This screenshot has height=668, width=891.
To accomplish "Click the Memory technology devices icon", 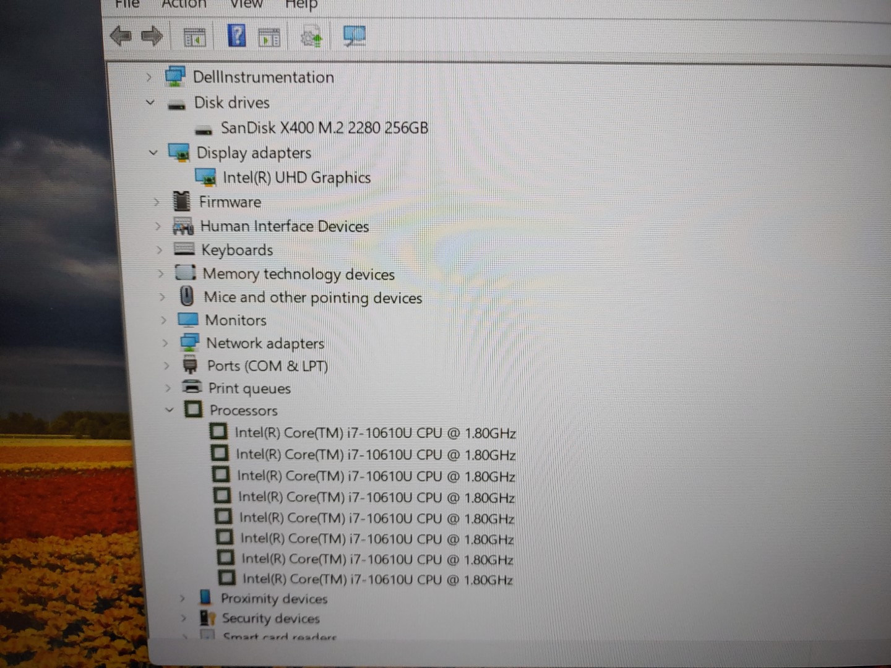I will pyautogui.click(x=186, y=272).
